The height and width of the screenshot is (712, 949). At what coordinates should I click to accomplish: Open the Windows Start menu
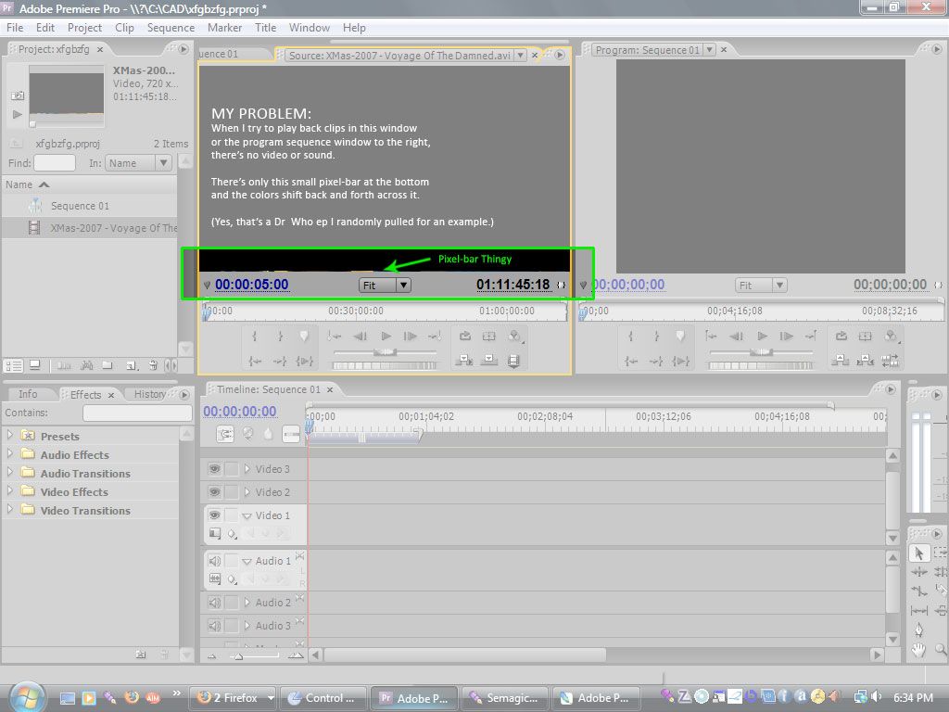pyautogui.click(x=25, y=697)
